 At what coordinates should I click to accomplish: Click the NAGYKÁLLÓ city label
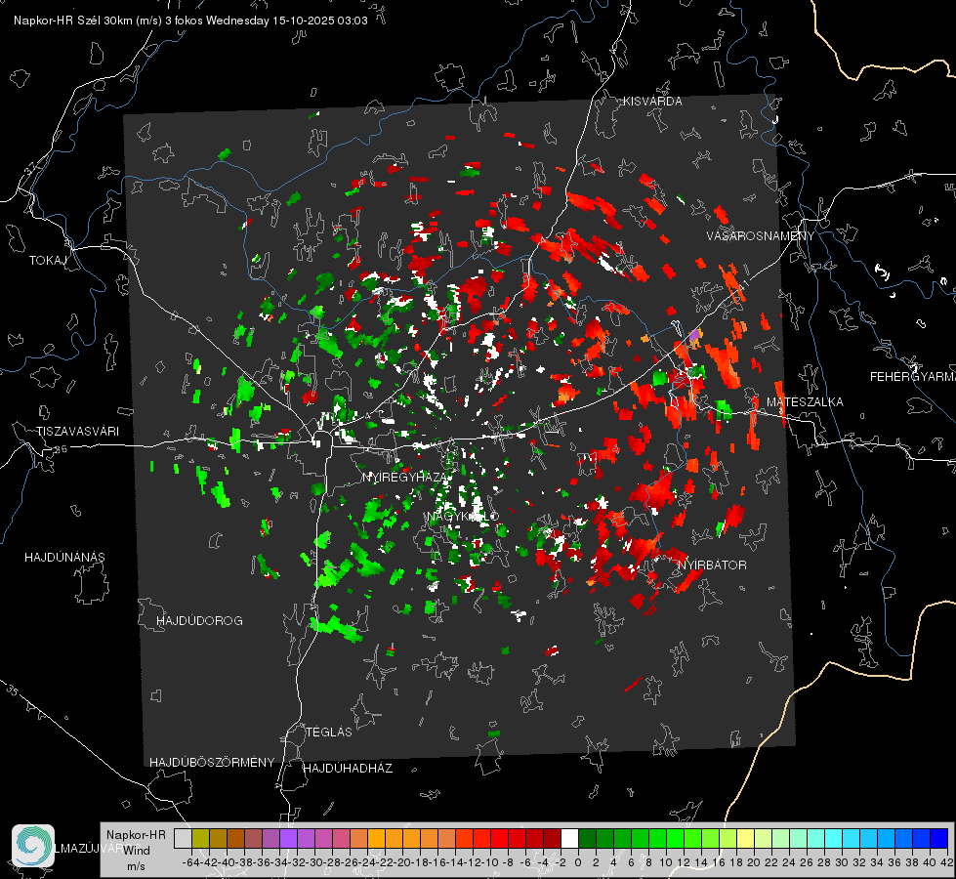(x=463, y=517)
